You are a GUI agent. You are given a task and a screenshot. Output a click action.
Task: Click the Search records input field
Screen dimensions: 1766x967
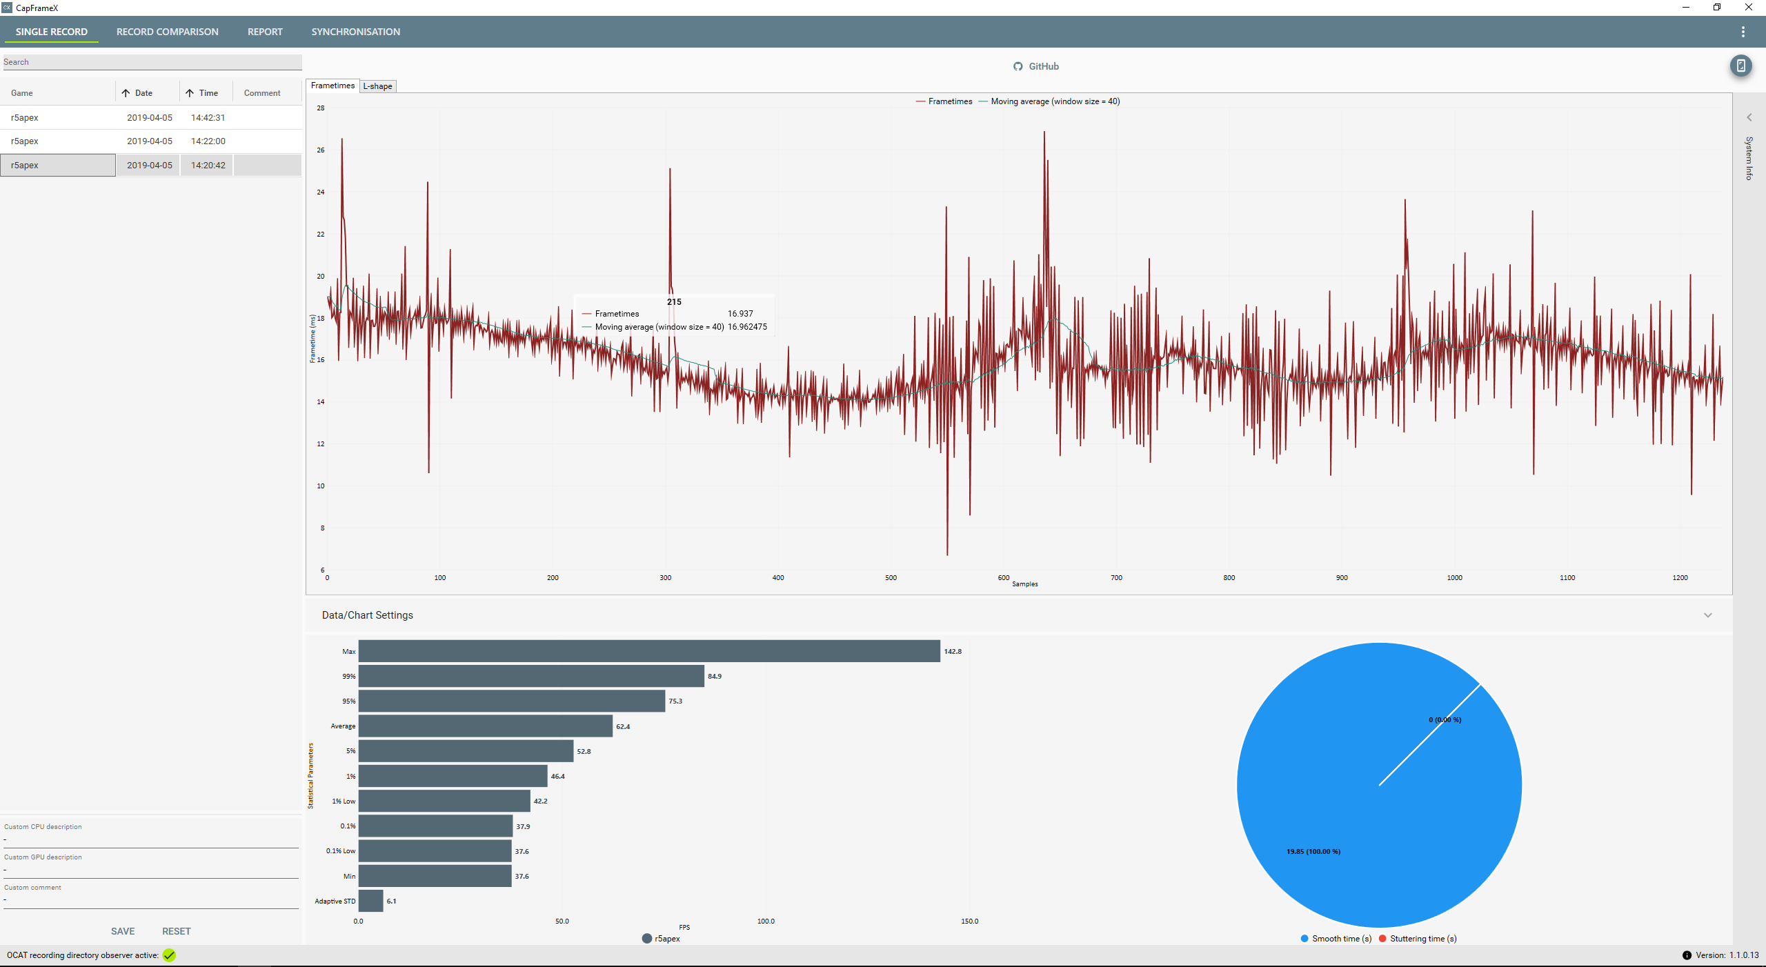152,62
